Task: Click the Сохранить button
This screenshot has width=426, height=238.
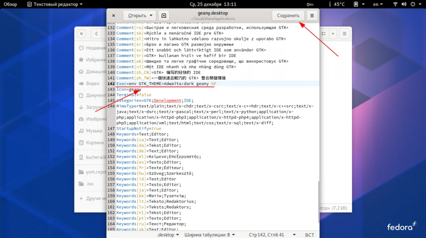Action: [x=288, y=15]
